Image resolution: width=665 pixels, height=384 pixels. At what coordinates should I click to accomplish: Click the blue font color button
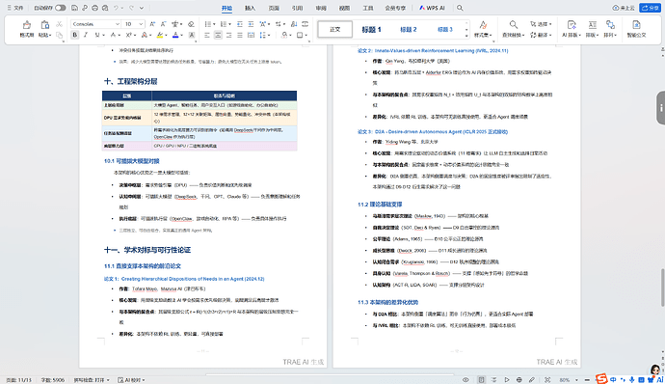[x=175, y=36]
